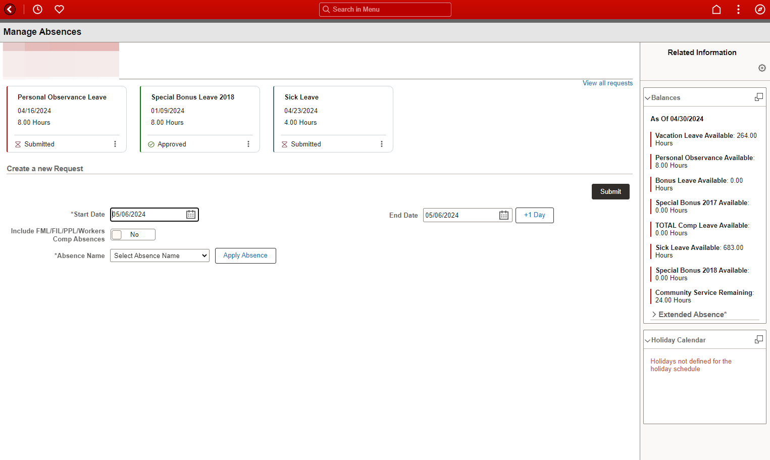Click the Sick Leave card title
Image resolution: width=770 pixels, height=460 pixels.
(301, 97)
